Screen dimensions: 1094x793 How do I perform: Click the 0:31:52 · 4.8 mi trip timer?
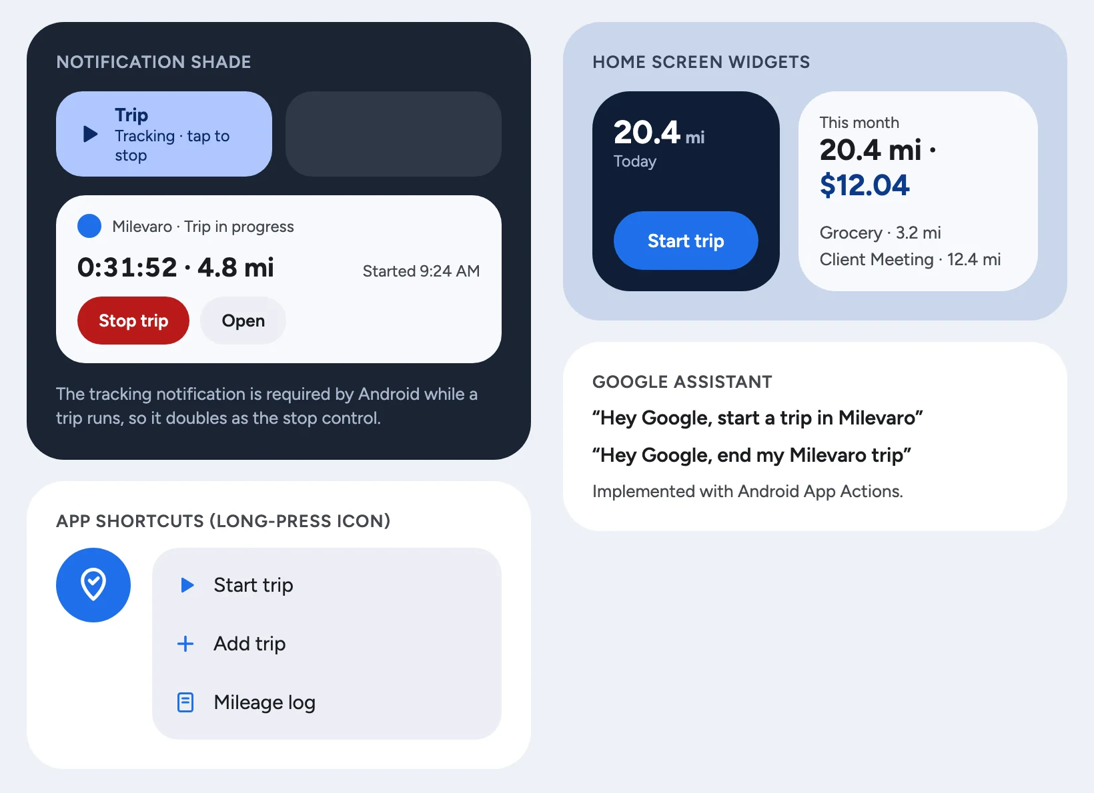175,267
